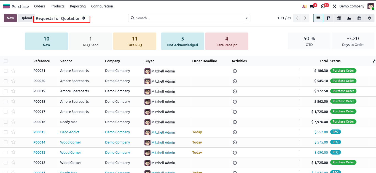Open the Reporting menu
Image resolution: width=376 pixels, height=173 pixels.
78,6
